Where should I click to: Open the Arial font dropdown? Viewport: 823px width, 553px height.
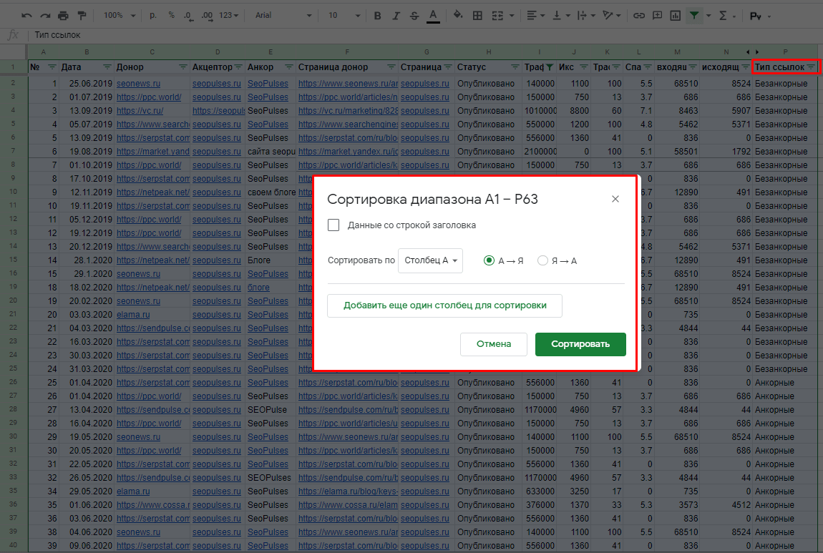pyautogui.click(x=283, y=16)
